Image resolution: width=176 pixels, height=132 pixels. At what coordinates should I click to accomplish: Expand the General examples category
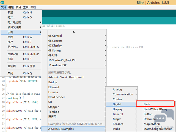coord(121,114)
